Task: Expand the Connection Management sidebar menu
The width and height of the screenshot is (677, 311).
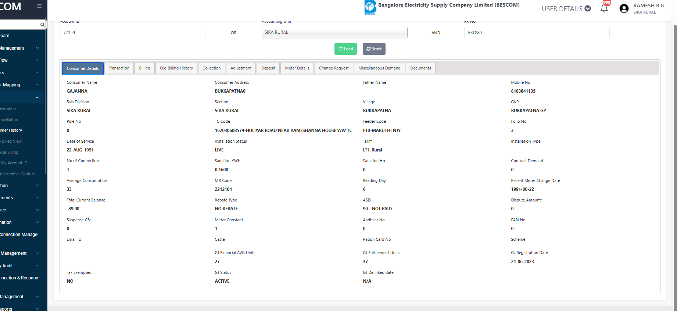Action: pos(22,235)
